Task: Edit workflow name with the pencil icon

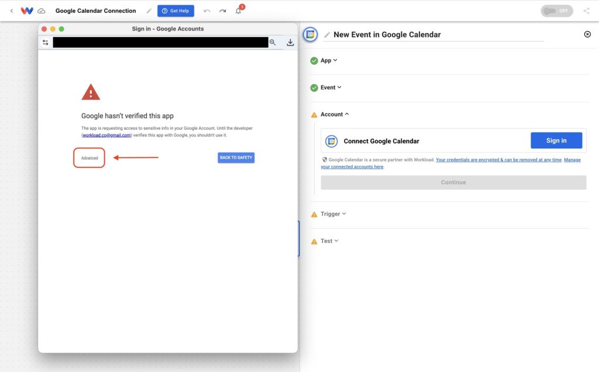Action: click(x=149, y=11)
